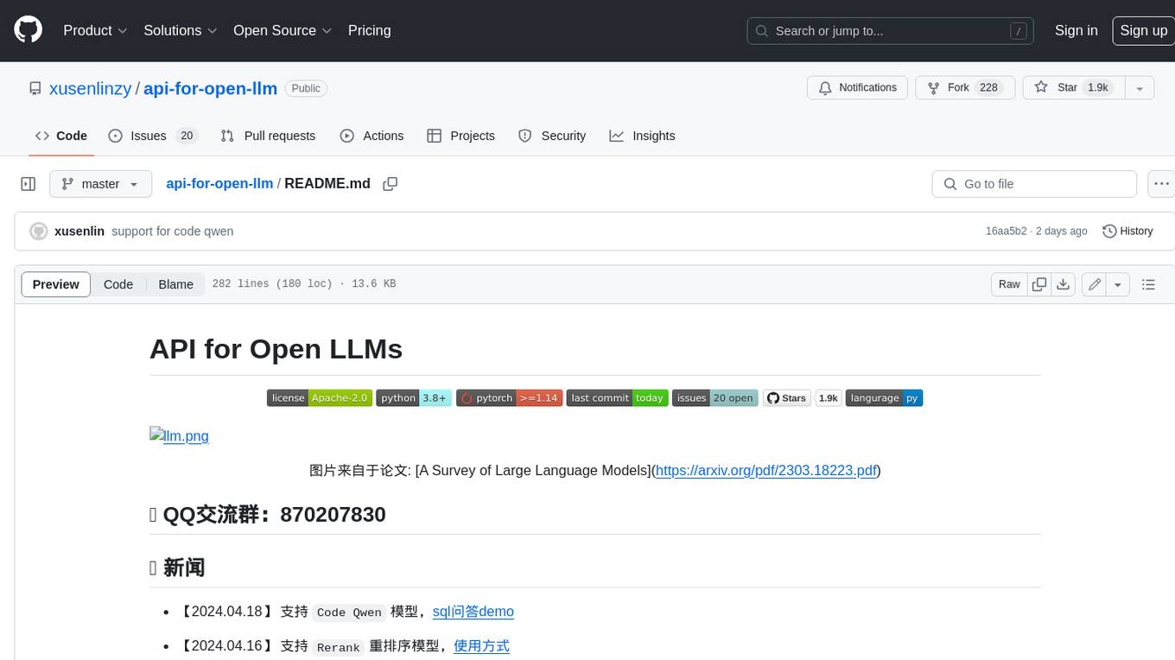The width and height of the screenshot is (1175, 660).
Task: Click the python 3.8+ badge
Action: point(414,398)
